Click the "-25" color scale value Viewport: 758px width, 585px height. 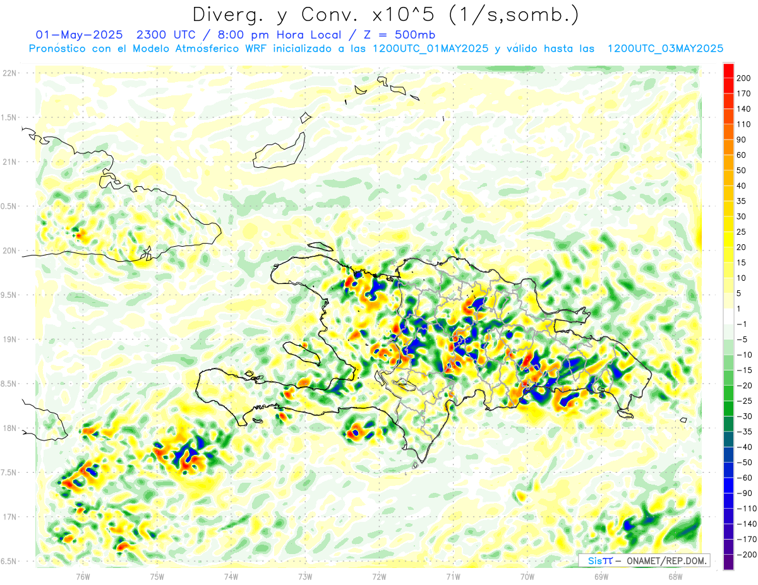[743, 401]
